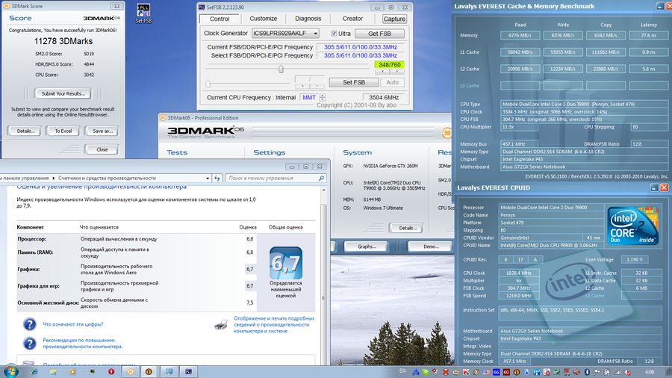Click the 'Что означают эти цифры?' link

tap(73, 324)
